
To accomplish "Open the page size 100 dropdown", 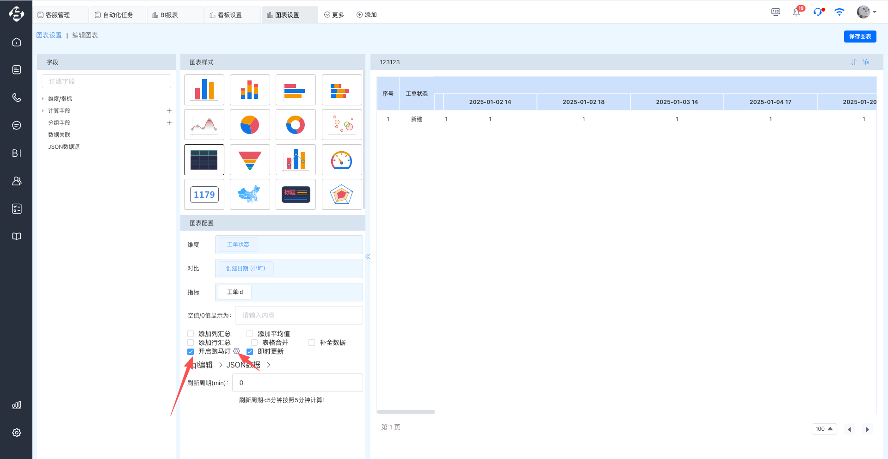I will tap(824, 429).
